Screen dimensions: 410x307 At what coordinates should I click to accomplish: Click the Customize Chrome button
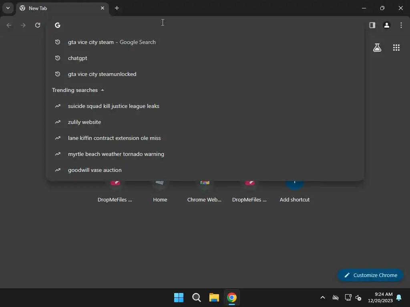370,275
